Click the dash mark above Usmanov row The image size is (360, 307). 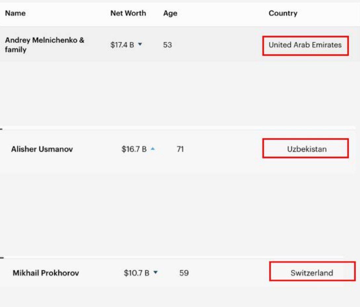pos(2,128)
